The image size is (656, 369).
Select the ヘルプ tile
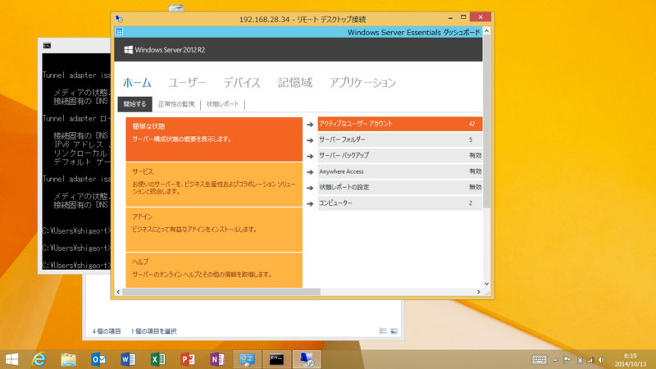[214, 271]
